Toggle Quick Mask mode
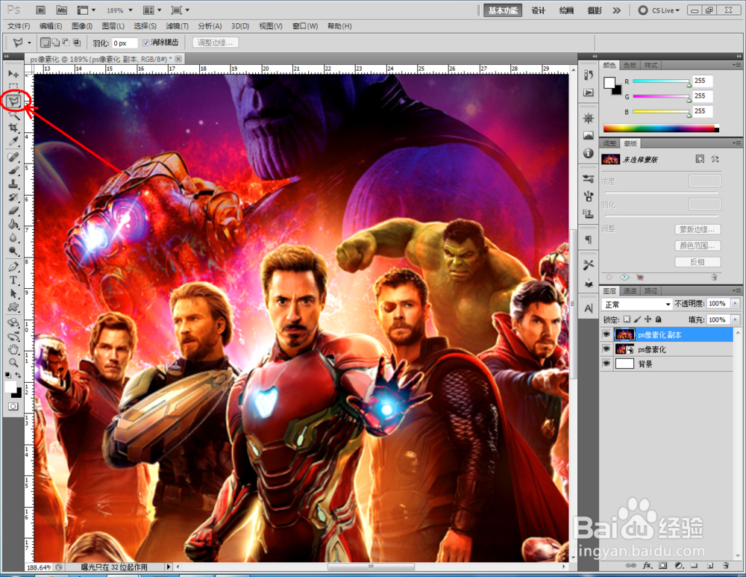This screenshot has width=746, height=577. [x=13, y=406]
